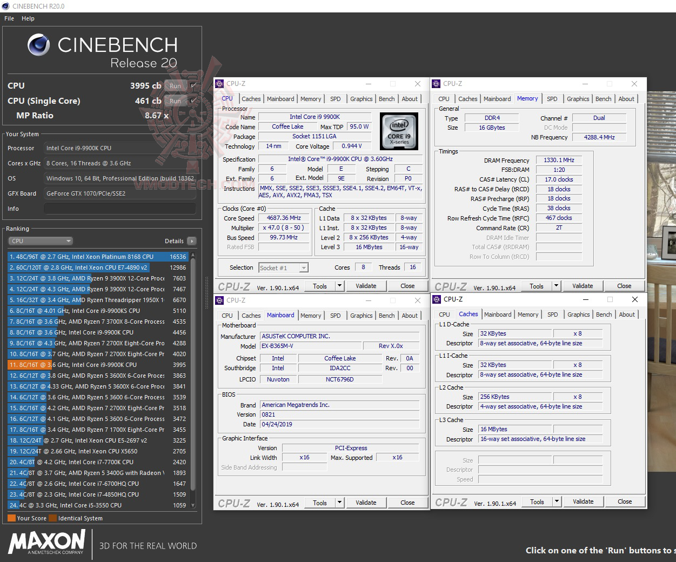The image size is (676, 562).
Task: Click Close button in Mainboard window
Action: [x=407, y=503]
